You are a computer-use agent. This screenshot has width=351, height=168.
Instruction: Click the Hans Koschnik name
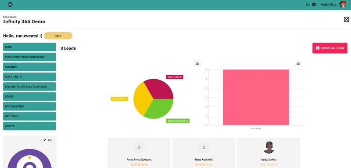[204, 160]
